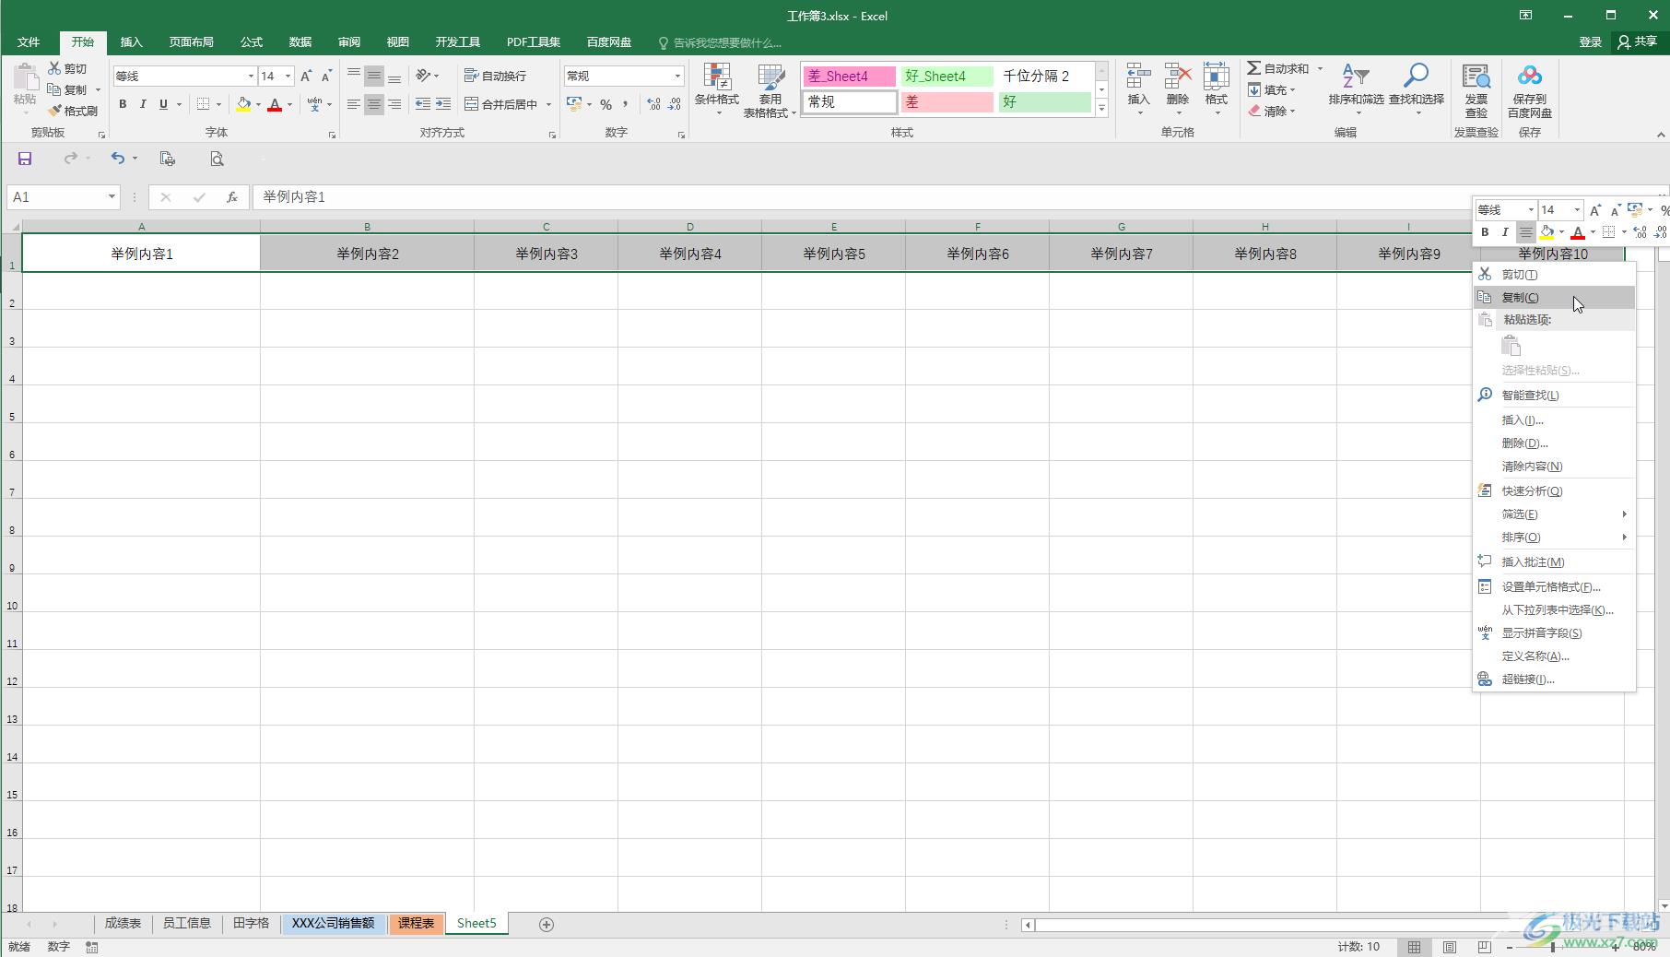Viewport: 1670px width, 957px height.
Task: Open the 公式 ribbon tab
Action: click(x=252, y=42)
